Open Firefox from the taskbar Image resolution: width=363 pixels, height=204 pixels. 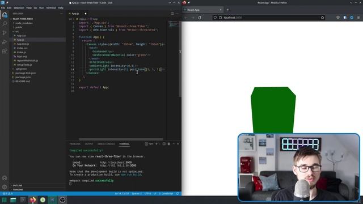point(33,200)
